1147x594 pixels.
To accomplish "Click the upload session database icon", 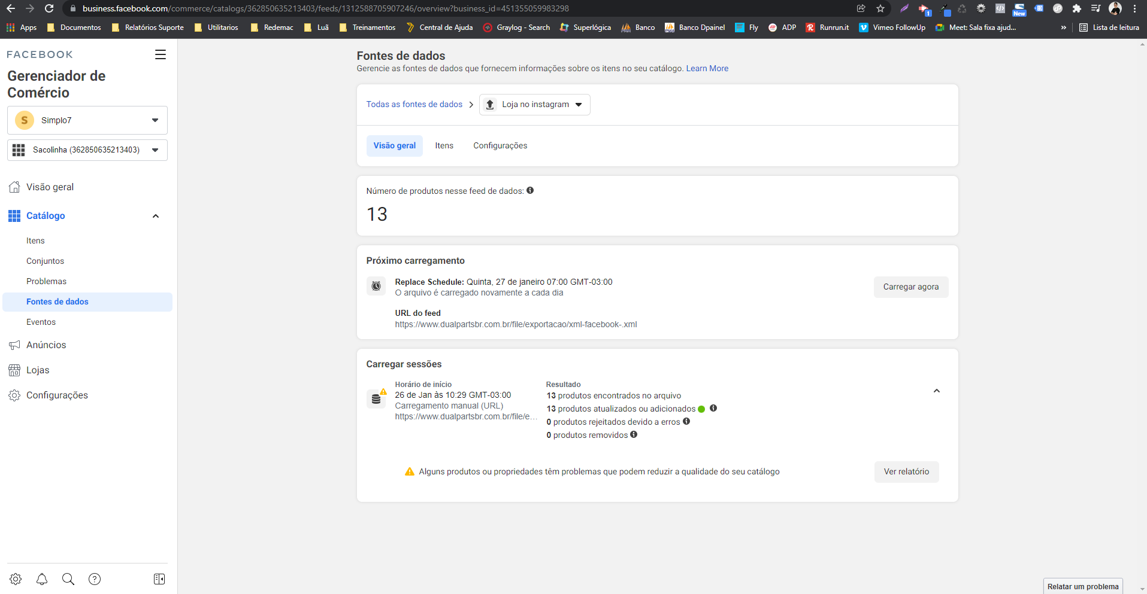I will click(x=376, y=398).
